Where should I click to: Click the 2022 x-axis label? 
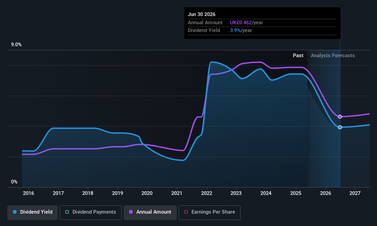click(x=207, y=193)
